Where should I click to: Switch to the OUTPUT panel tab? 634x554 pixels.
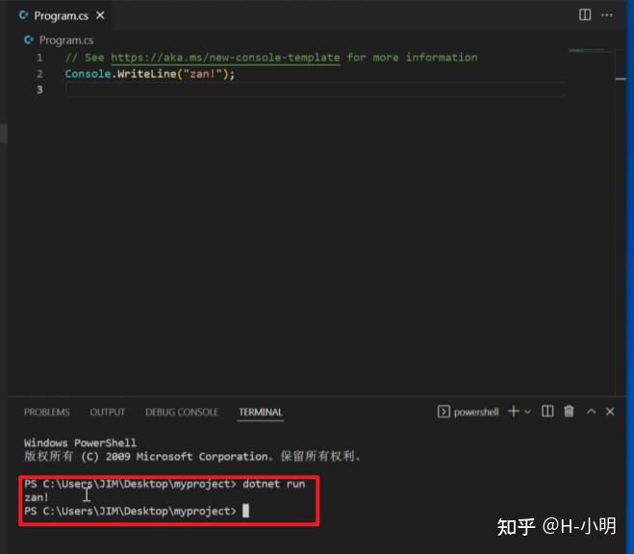[108, 412]
